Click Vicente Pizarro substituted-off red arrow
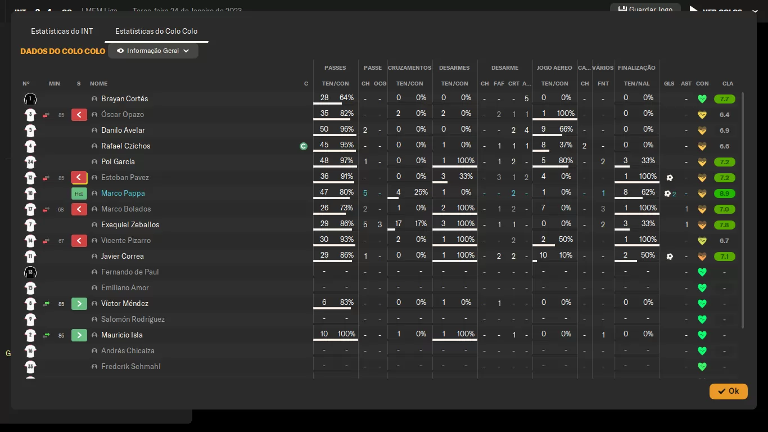 coord(79,241)
